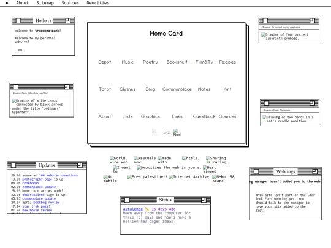Open the 'cookbooks!' update link
331x248 pixels.
coord(31,183)
